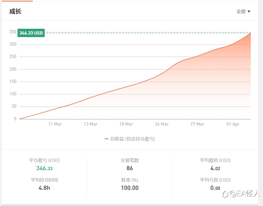Select the 27 Mar date axis label
Screen dimensions: 263x206
[197, 124]
